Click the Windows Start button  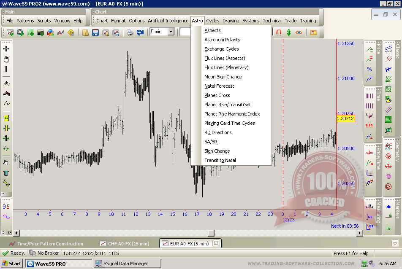click(12, 264)
